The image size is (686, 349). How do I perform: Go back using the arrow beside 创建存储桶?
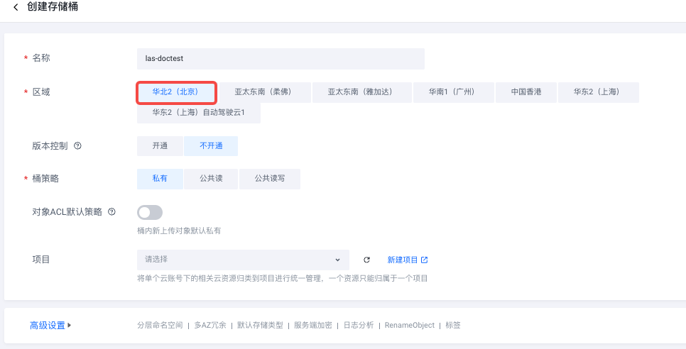pyautogui.click(x=16, y=7)
